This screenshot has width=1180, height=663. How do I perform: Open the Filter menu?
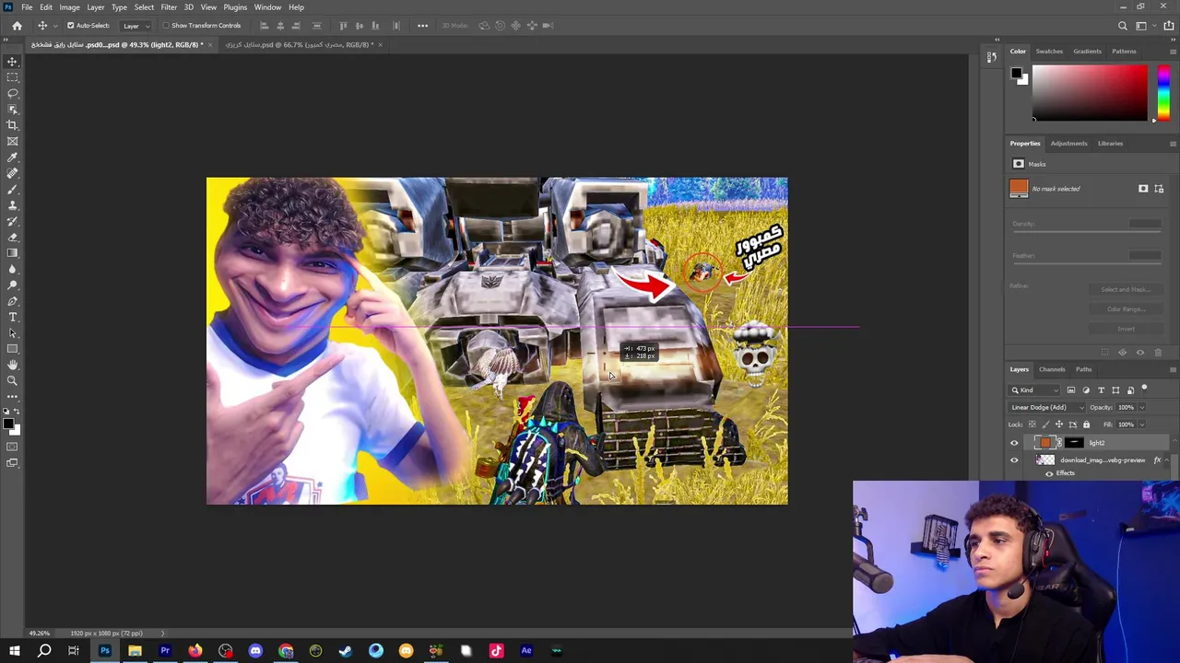(x=169, y=7)
